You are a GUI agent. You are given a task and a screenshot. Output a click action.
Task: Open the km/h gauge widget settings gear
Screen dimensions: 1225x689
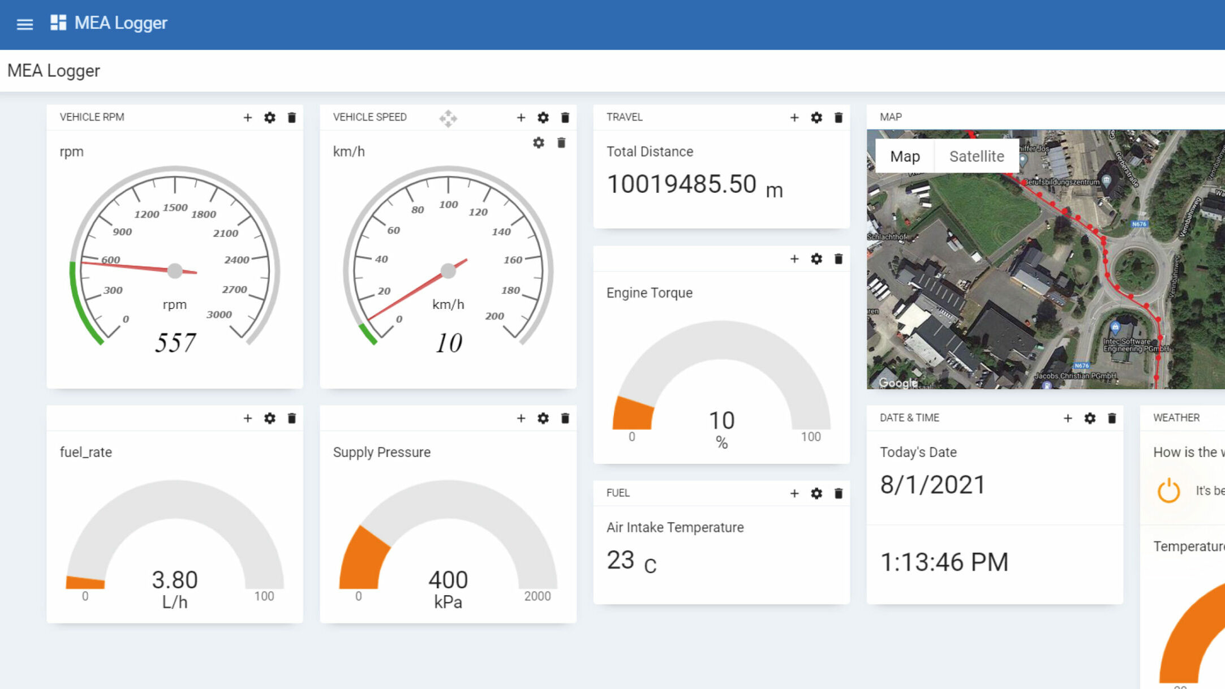[538, 143]
